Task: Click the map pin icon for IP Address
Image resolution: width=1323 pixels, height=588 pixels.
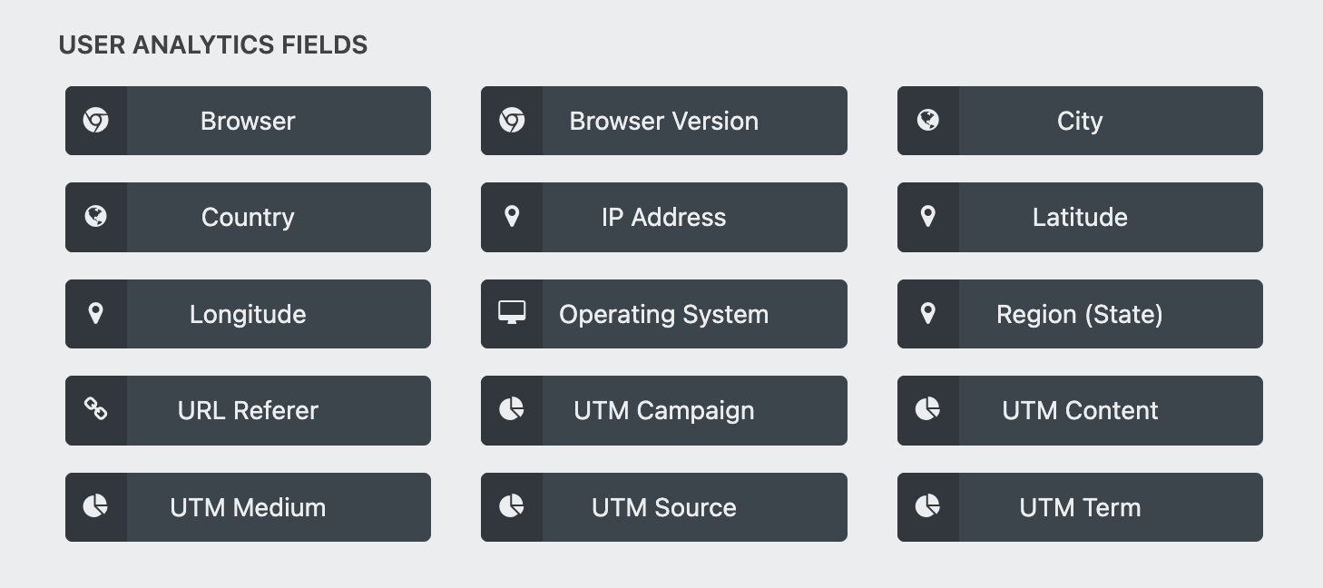Action: 512,217
